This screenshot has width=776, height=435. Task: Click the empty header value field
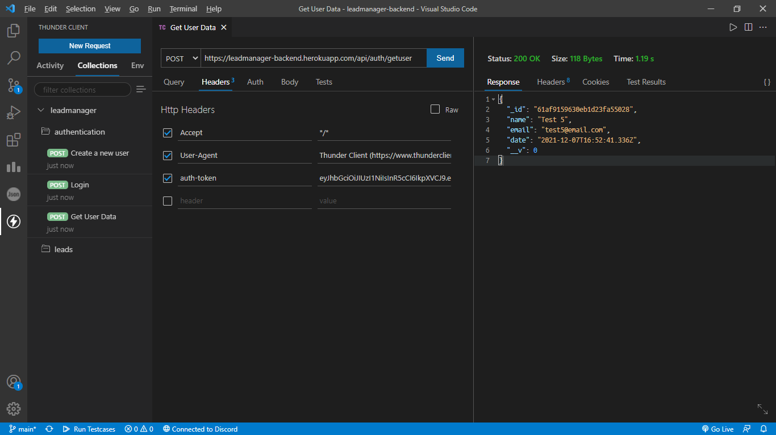point(384,201)
